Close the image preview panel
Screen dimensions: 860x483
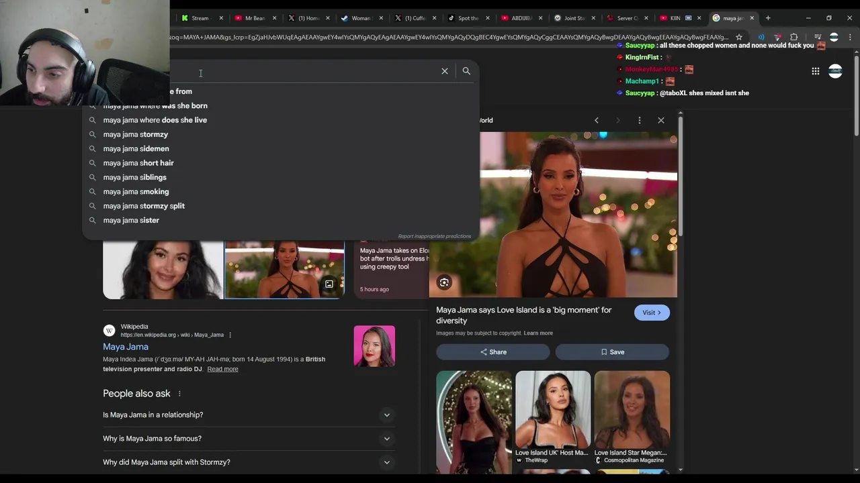click(x=661, y=120)
